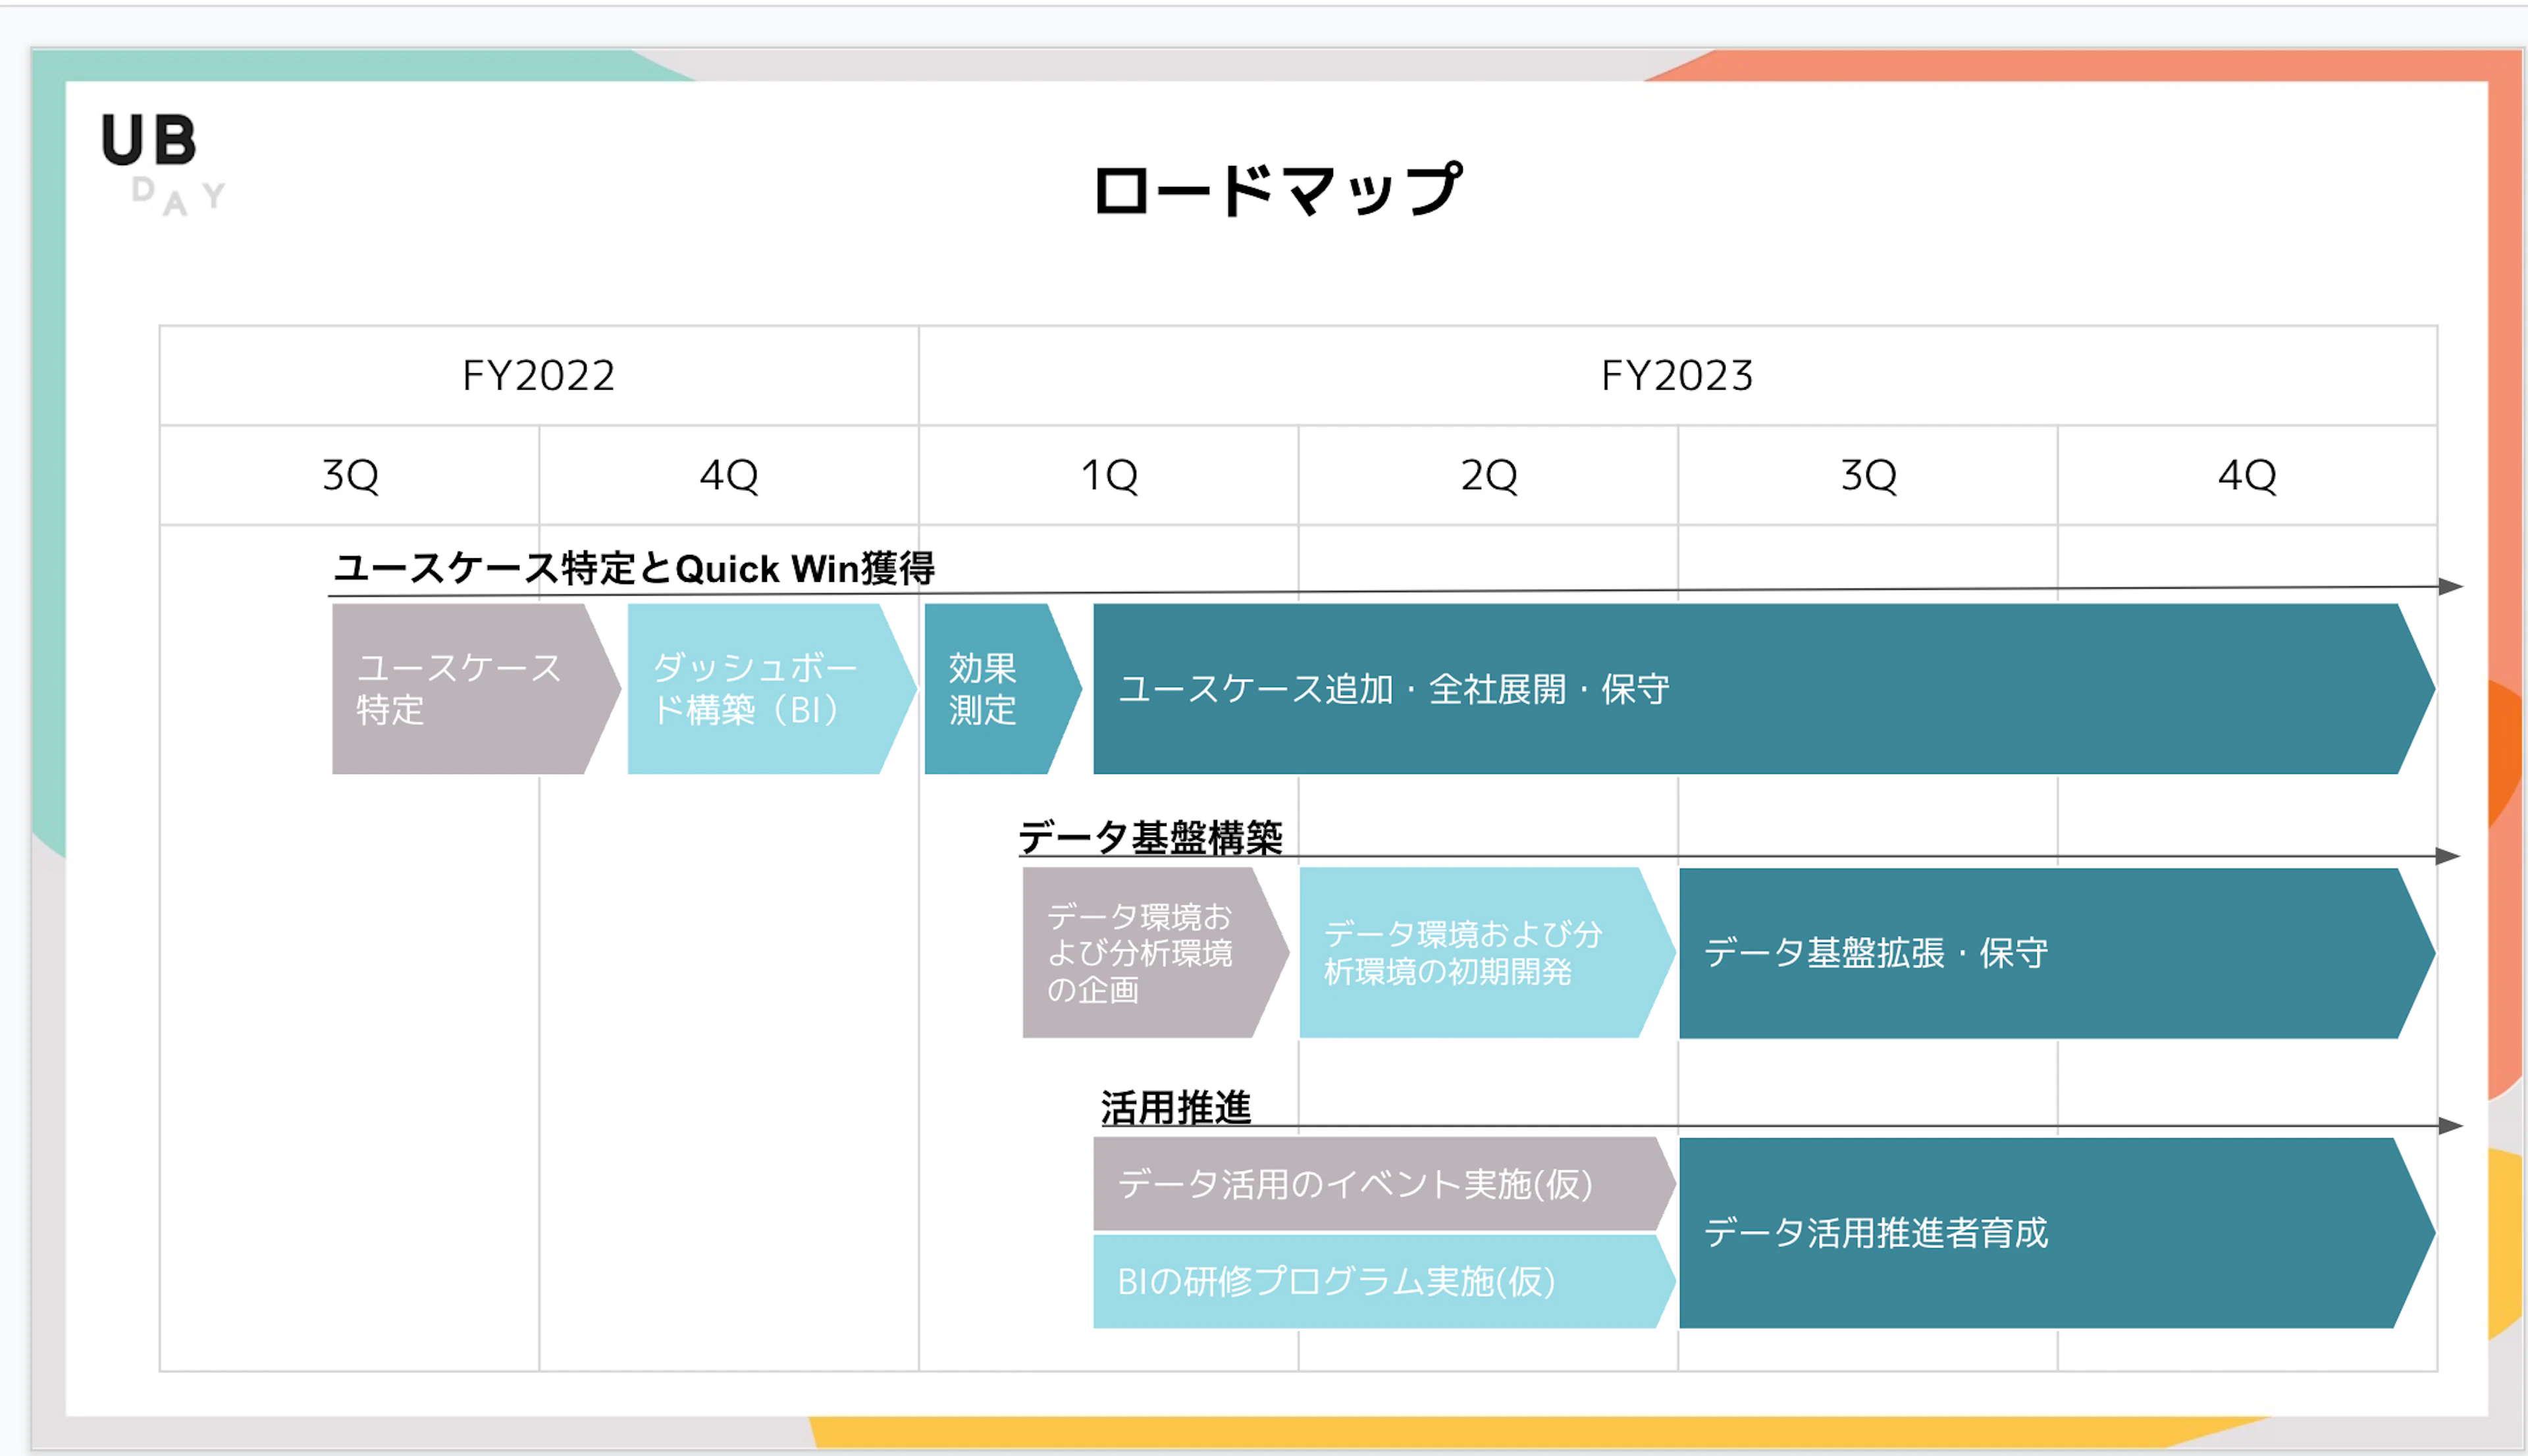Click the ユースケース特定とQuick Win獲得 heading
The height and width of the screenshot is (1456, 2528).
(x=634, y=568)
